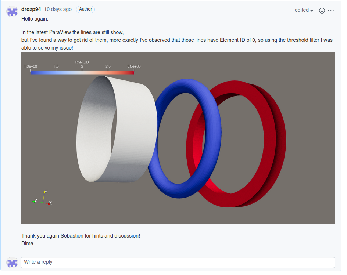Click the '3.0e+00' legend label

[134, 66]
